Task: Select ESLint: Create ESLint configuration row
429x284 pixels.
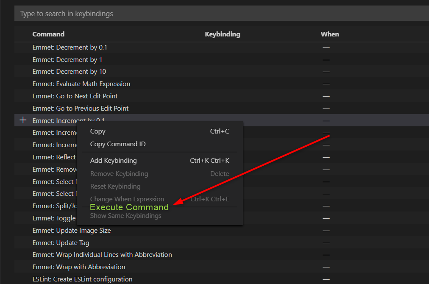Action: click(222, 279)
